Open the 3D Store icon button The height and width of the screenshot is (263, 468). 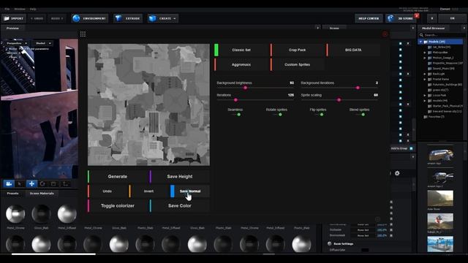pos(401,18)
